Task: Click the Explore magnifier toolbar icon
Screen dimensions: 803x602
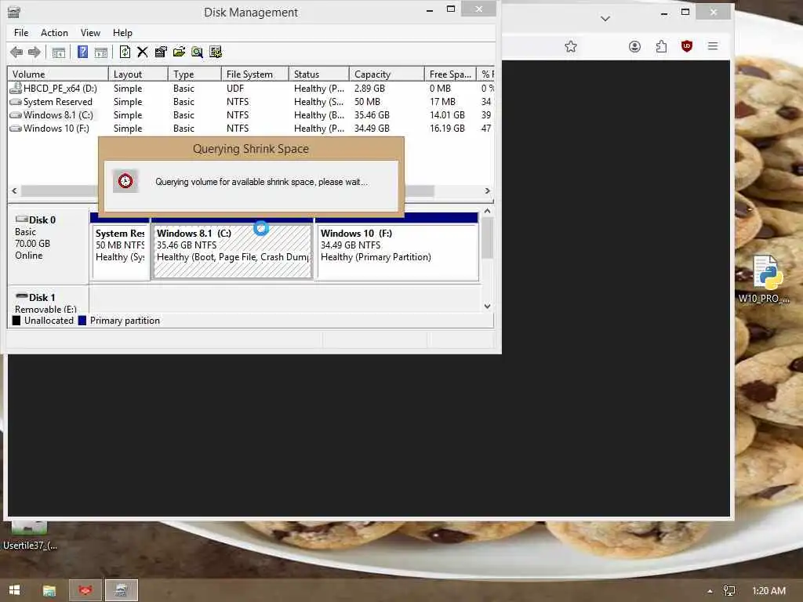Action: pyautogui.click(x=197, y=52)
